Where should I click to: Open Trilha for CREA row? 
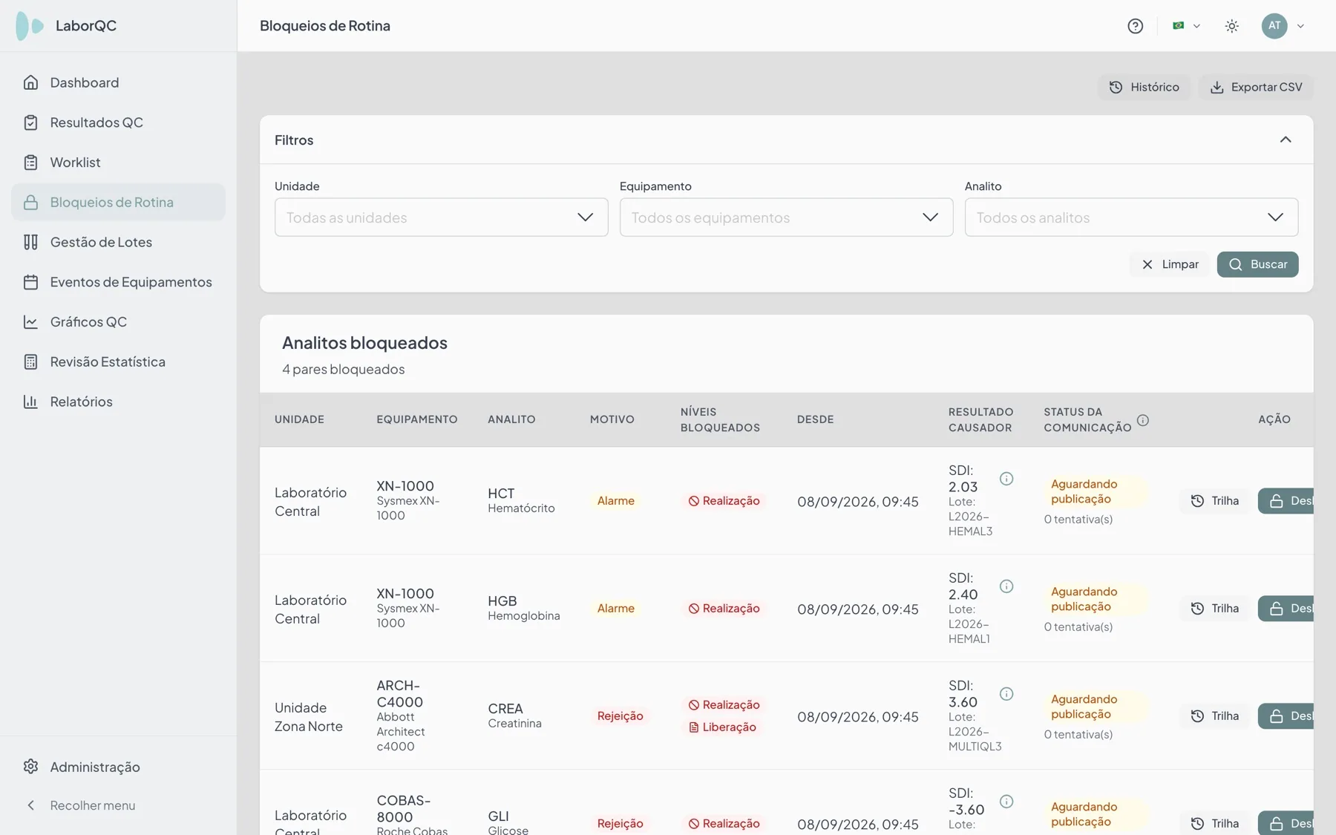click(1215, 716)
